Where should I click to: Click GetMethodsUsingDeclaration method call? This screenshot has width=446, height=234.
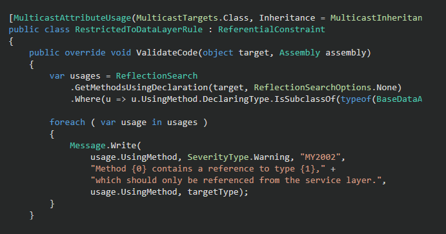coord(141,88)
